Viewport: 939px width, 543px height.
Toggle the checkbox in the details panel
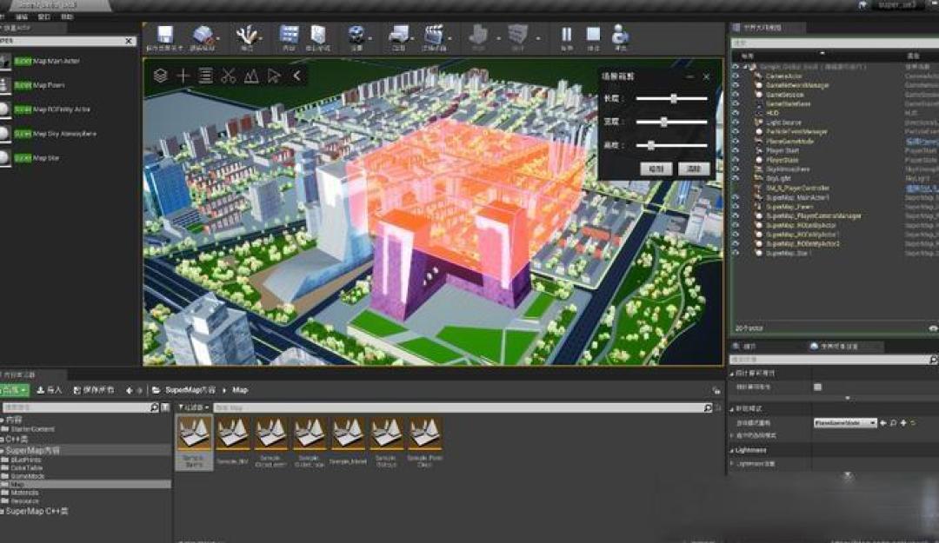(817, 387)
